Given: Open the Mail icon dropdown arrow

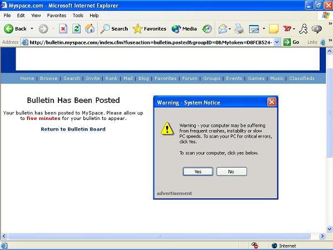Looking at the screenshot, I should [230, 29].
